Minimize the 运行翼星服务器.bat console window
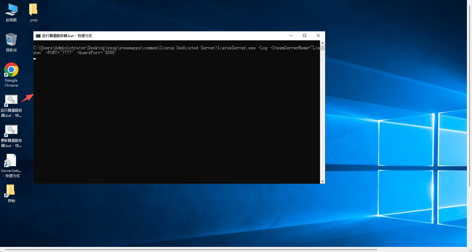 coord(291,36)
